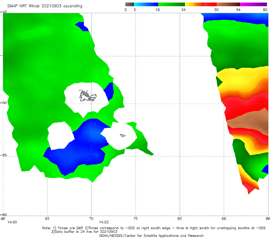Click the note 'Times are GMT'

(70, 228)
